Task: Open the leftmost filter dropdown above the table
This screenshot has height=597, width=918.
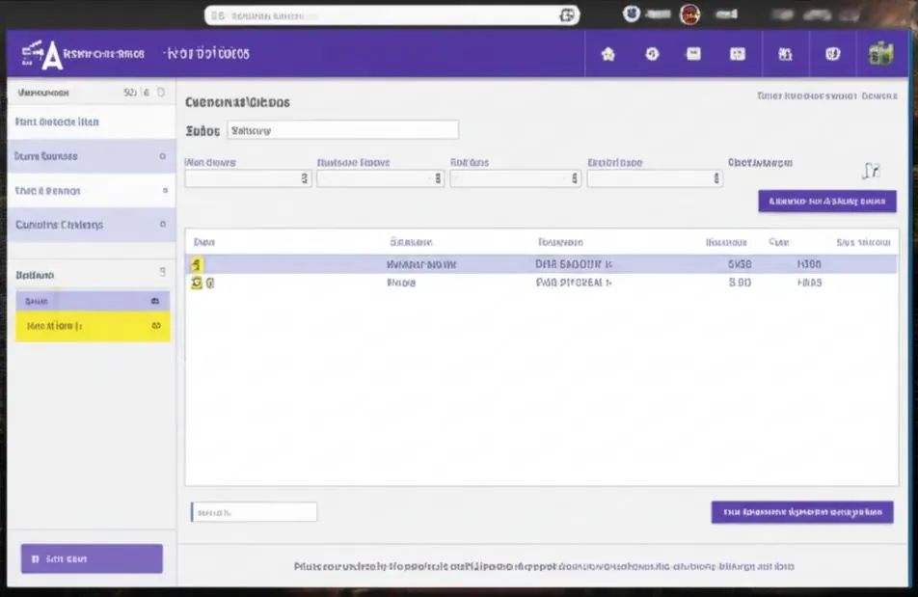Action: click(248, 178)
